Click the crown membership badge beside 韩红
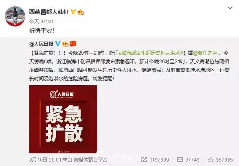 click(81, 12)
